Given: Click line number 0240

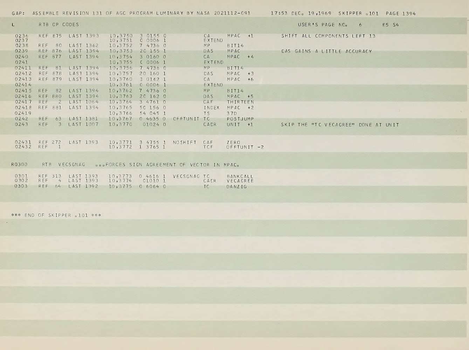Looking at the screenshot, I should click(x=22, y=57).
